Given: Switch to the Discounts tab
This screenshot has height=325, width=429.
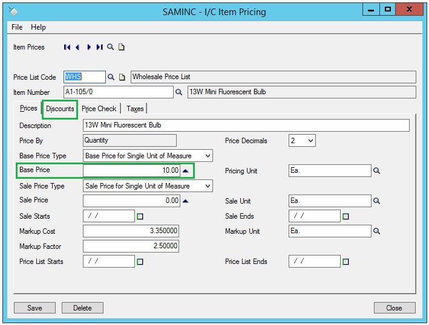Looking at the screenshot, I should click(x=60, y=109).
